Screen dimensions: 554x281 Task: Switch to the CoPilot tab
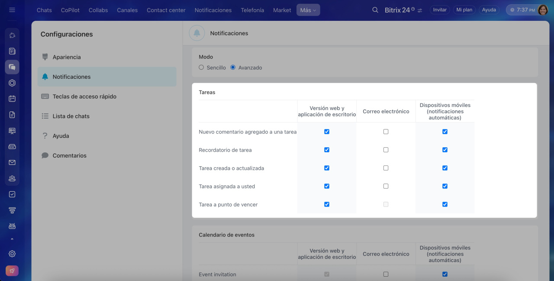click(70, 10)
